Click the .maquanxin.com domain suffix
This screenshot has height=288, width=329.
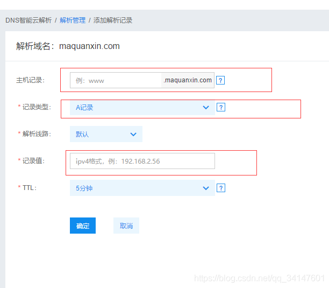click(188, 80)
